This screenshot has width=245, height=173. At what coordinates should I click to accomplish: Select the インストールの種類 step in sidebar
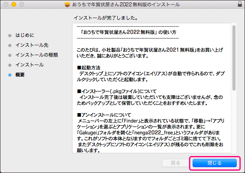click(x=37, y=55)
